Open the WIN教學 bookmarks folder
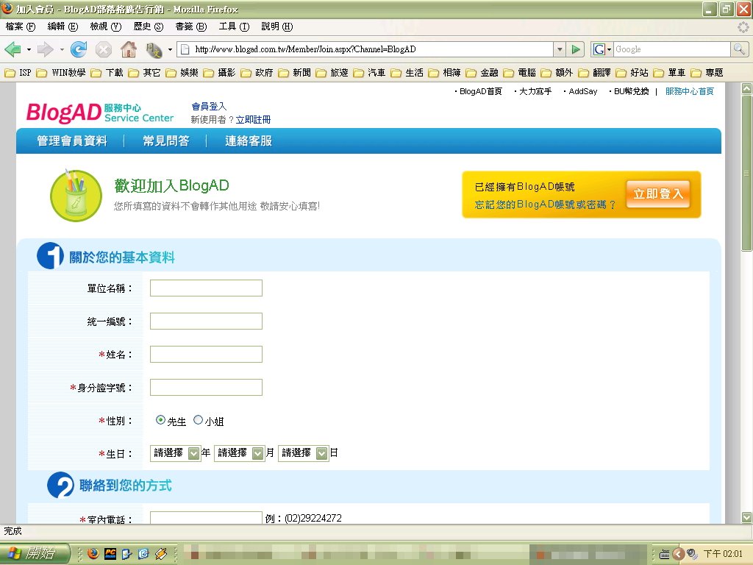The width and height of the screenshot is (753, 565). 61,73
